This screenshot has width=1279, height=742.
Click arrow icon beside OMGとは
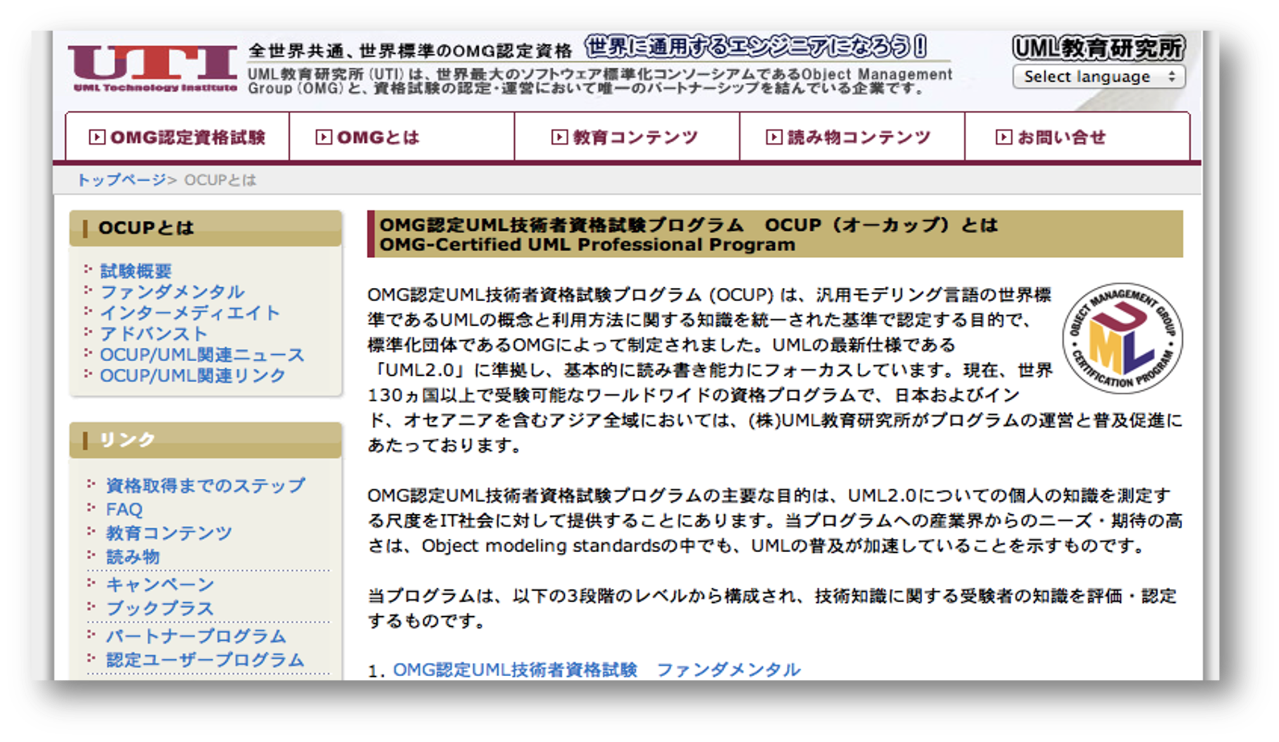(323, 137)
